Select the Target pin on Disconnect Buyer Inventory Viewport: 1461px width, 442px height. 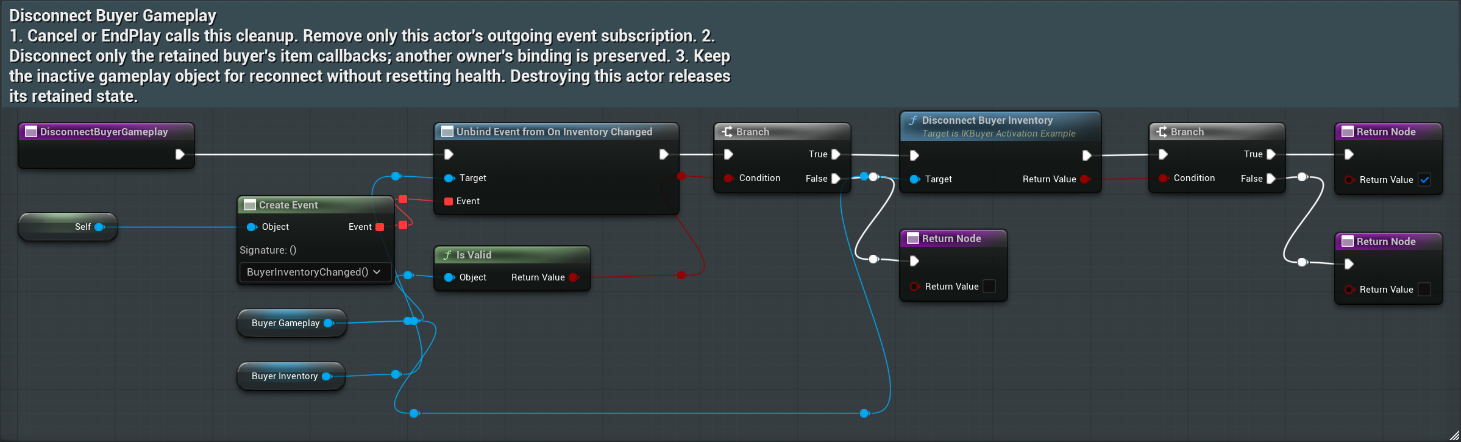coord(915,179)
